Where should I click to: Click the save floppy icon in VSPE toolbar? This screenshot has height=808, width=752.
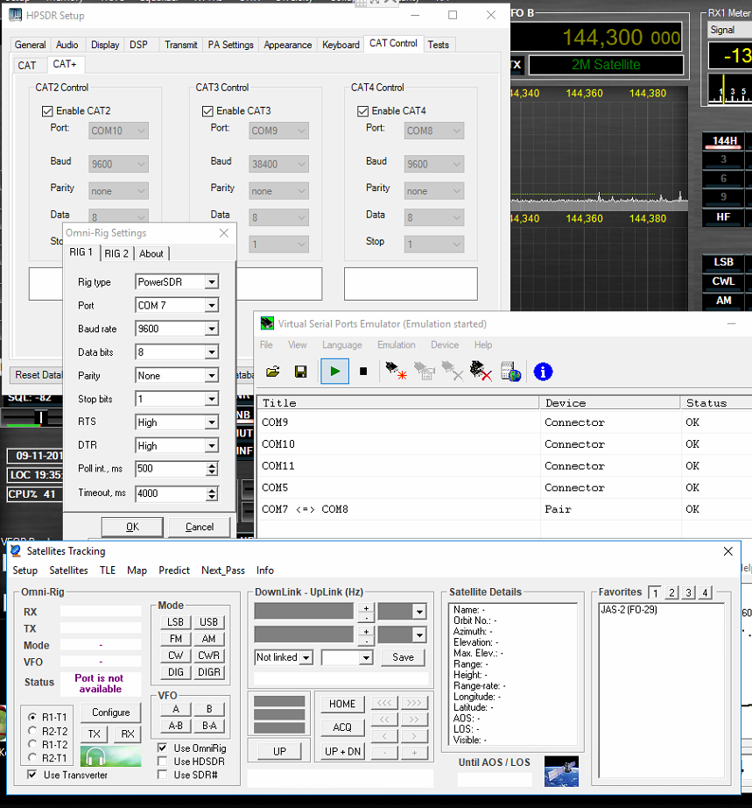300,372
